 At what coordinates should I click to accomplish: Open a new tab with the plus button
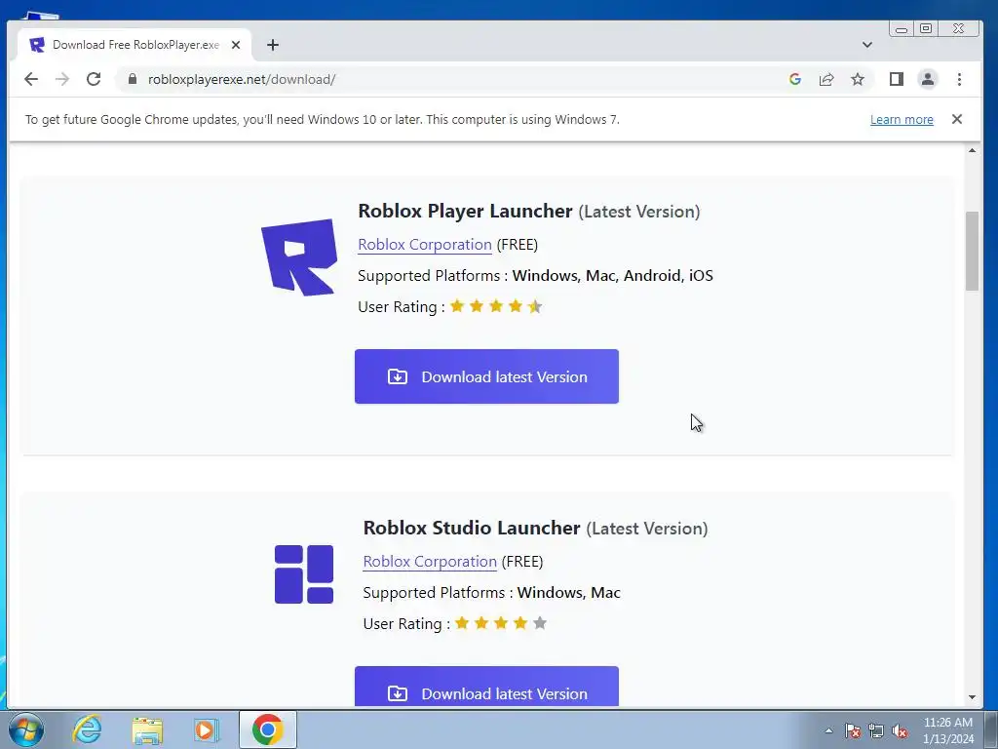(x=273, y=45)
